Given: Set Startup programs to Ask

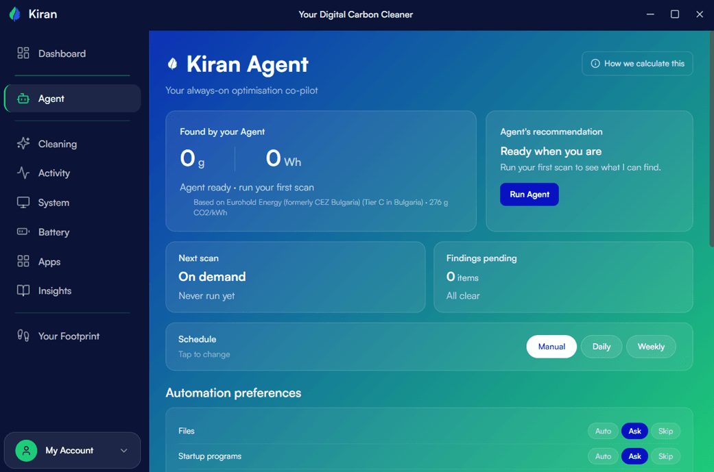Looking at the screenshot, I should pos(634,456).
